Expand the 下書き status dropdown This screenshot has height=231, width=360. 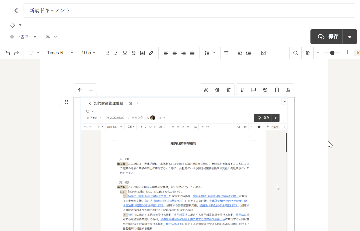23,37
